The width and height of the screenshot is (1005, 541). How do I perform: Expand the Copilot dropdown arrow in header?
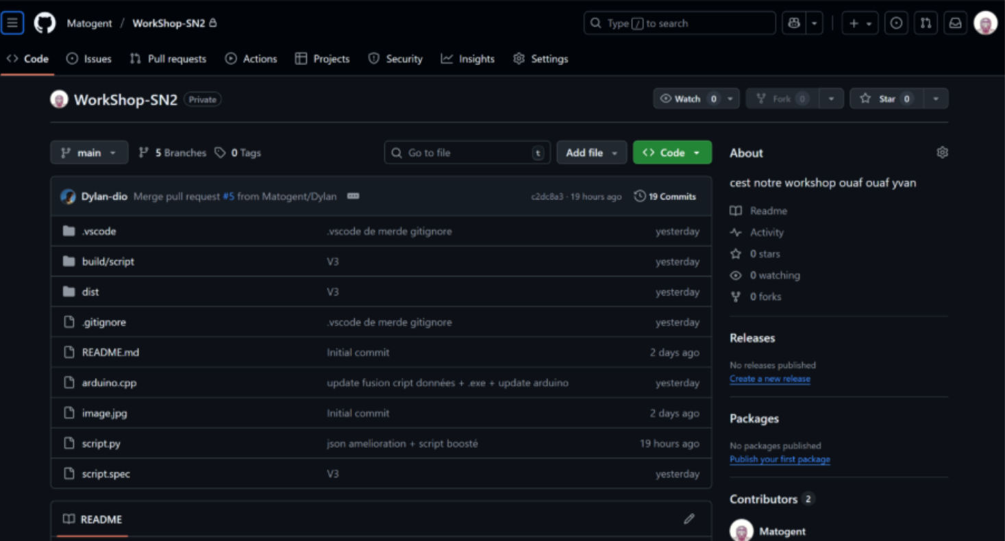[x=815, y=23]
